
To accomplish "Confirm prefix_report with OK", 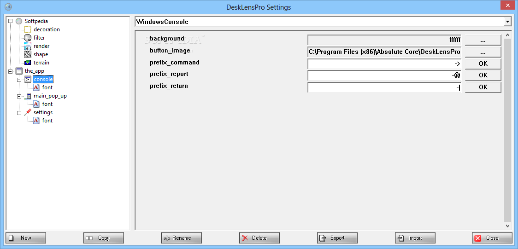I will pyautogui.click(x=483, y=75).
